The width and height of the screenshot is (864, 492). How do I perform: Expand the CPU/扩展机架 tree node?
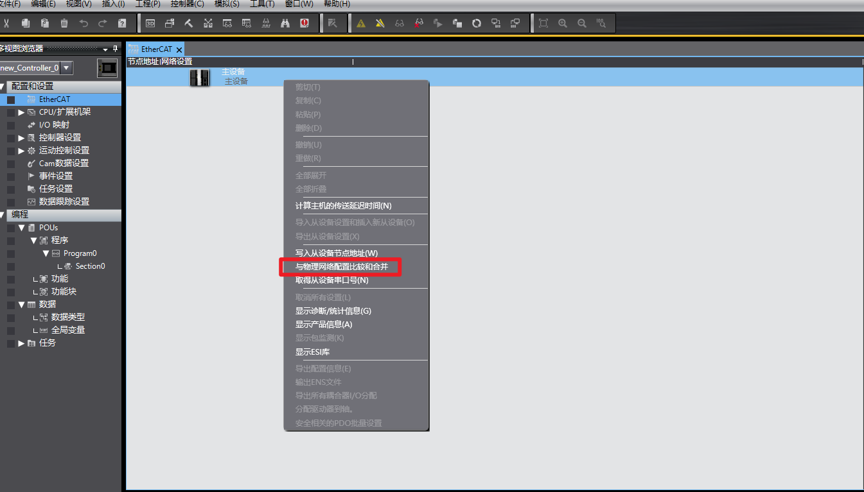point(21,112)
